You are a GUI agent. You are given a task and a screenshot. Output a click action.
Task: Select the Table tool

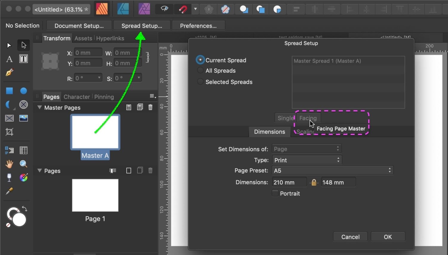click(24, 150)
